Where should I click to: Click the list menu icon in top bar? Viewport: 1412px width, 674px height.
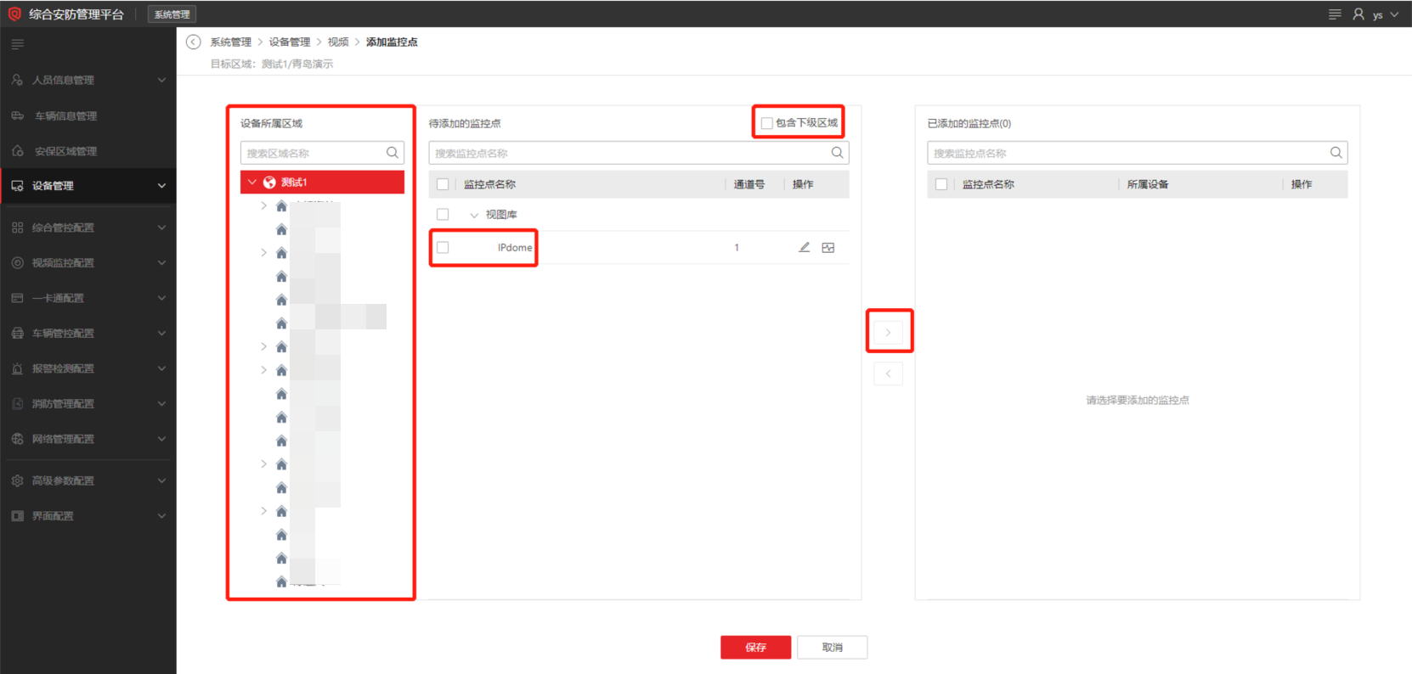[x=1335, y=14]
